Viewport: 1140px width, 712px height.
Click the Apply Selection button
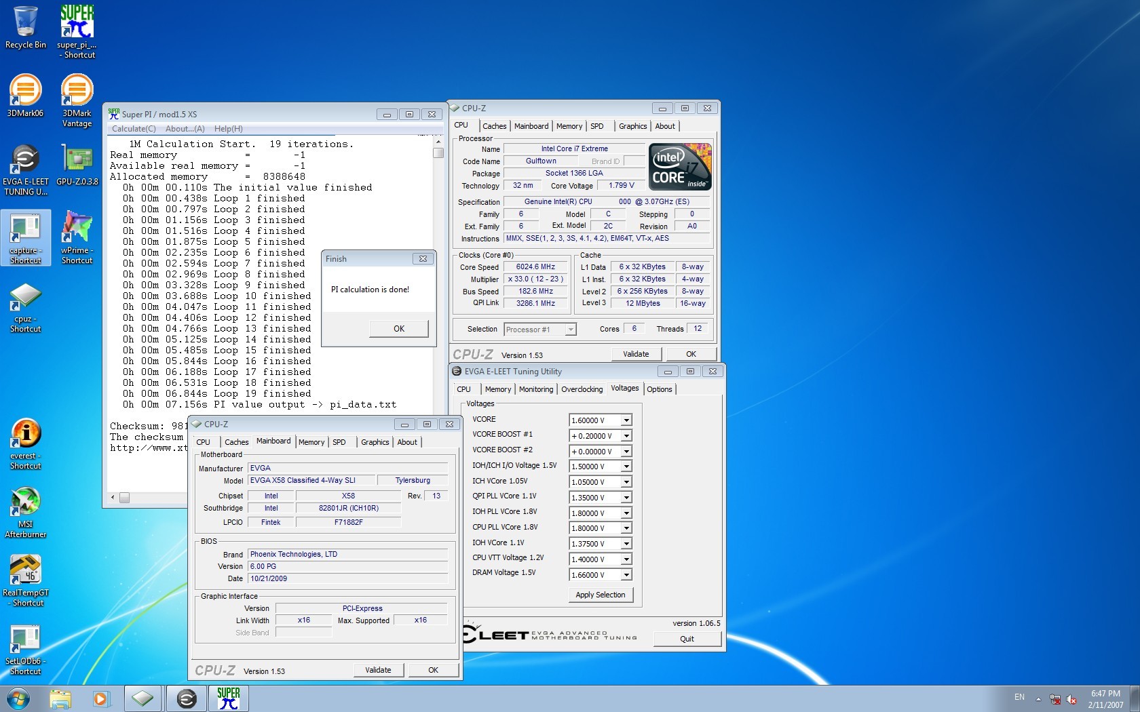pyautogui.click(x=600, y=595)
